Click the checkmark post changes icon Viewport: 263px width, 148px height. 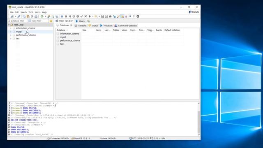point(81,16)
